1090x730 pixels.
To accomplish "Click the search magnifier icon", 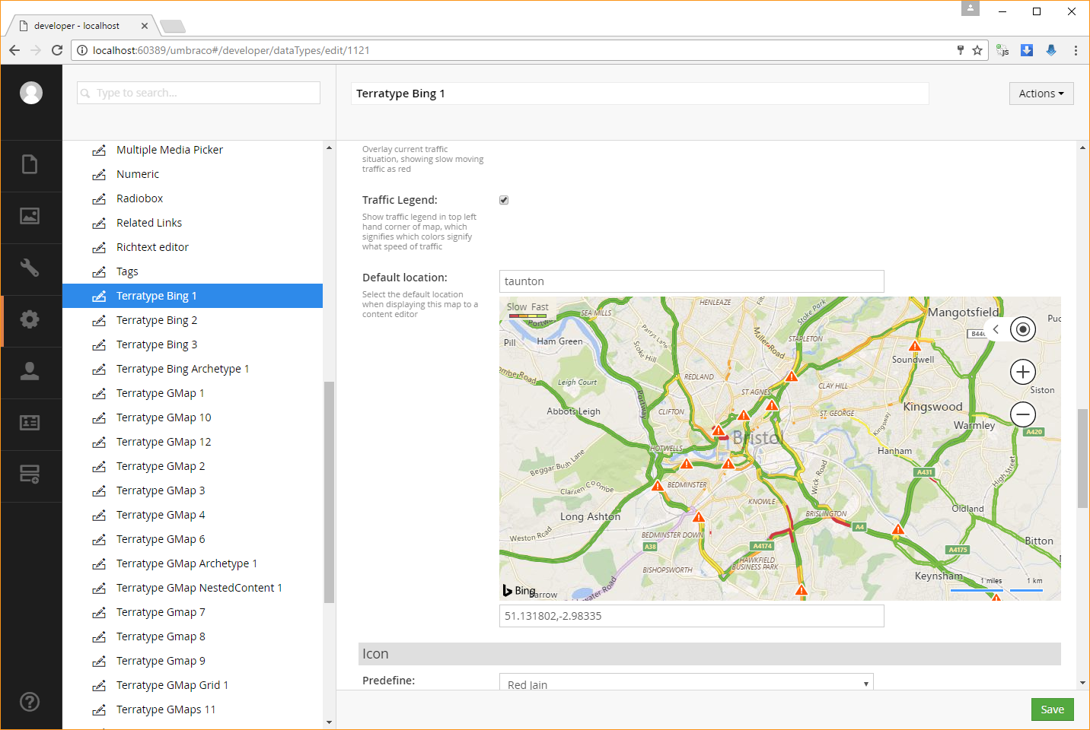I will [x=85, y=94].
